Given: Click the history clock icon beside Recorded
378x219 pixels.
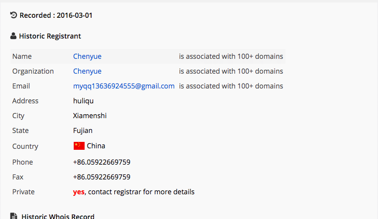Looking at the screenshot, I should click(14, 15).
